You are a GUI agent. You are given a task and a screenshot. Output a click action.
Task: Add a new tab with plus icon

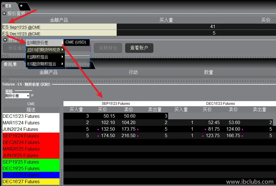tap(21, 6)
